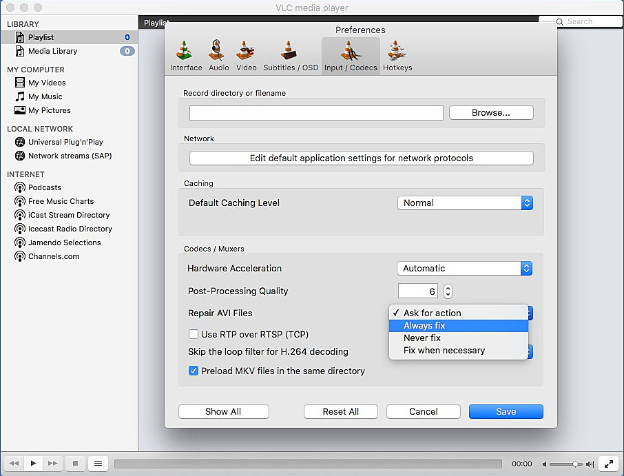This screenshot has height=476, width=624.
Task: Click the stop playback button
Action: point(75,464)
